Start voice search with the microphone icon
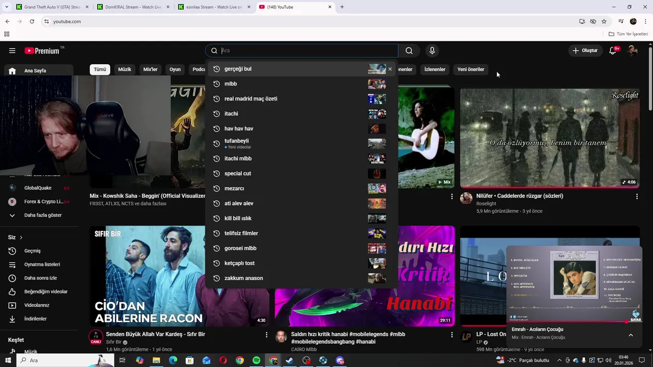This screenshot has width=653, height=367. coord(432,50)
